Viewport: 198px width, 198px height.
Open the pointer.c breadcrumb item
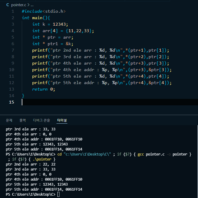click(19, 5)
